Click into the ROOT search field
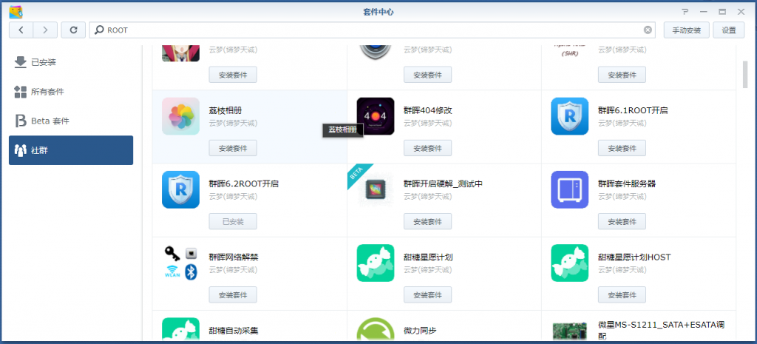 point(372,30)
